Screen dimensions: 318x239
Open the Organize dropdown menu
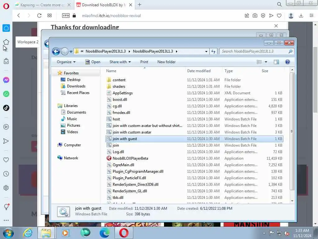click(66, 62)
